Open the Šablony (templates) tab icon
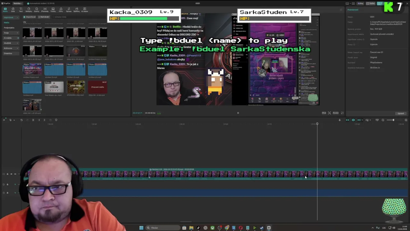This screenshot has height=231, width=410. (x=77, y=10)
